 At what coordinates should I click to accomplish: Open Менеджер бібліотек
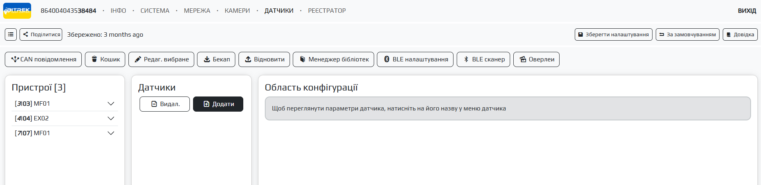pyautogui.click(x=333, y=59)
